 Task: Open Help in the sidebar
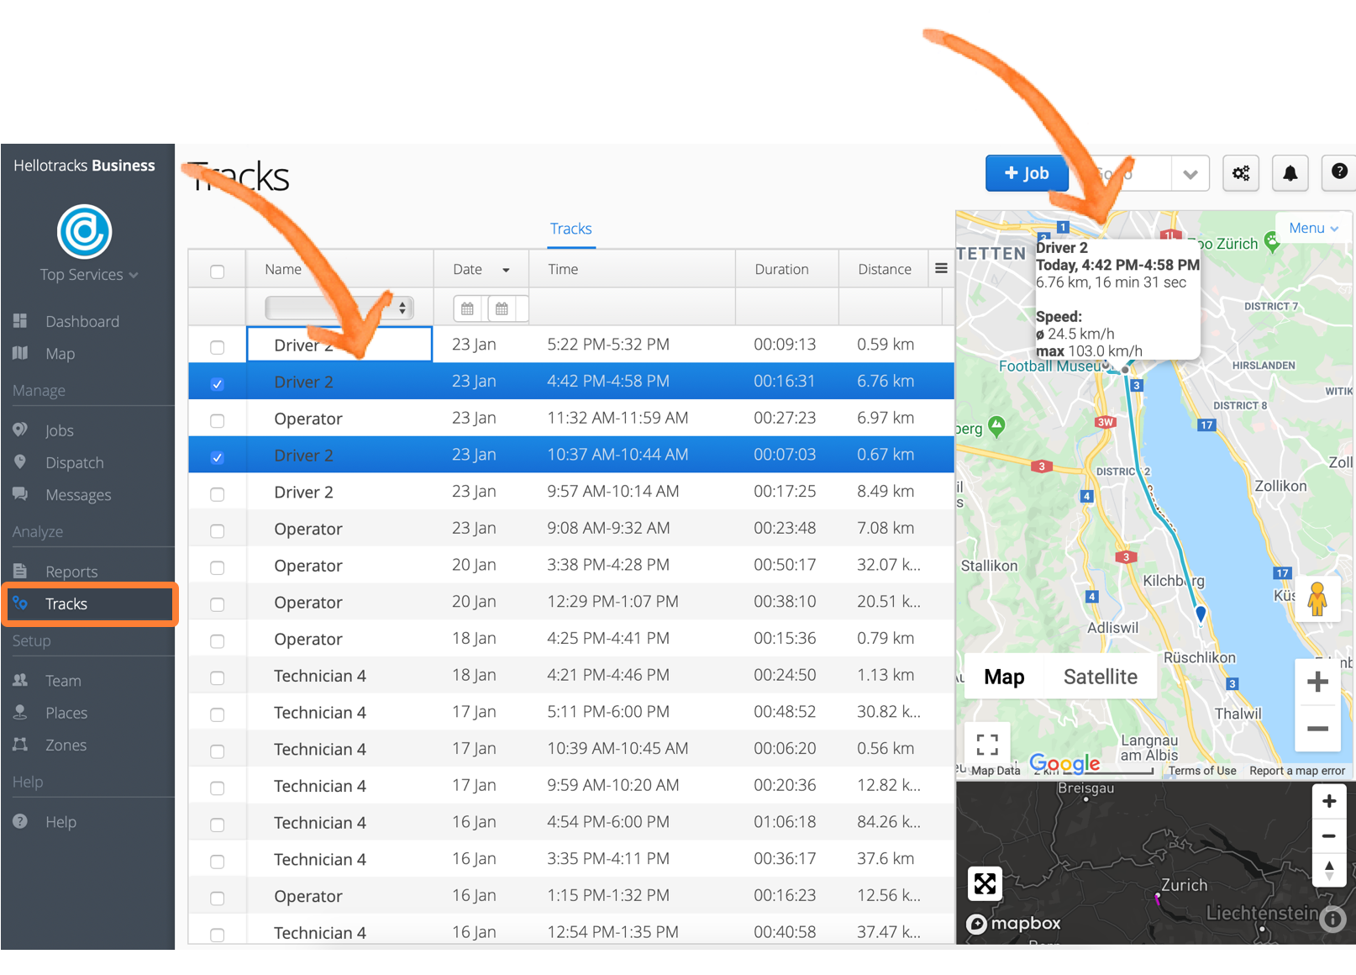click(x=60, y=822)
